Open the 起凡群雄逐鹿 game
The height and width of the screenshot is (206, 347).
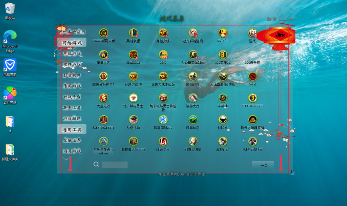pyautogui.click(x=193, y=33)
